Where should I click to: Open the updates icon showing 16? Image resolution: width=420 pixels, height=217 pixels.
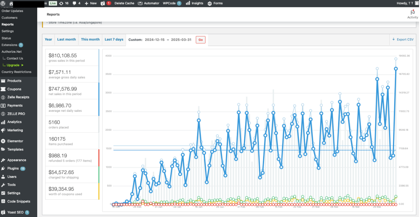click(x=61, y=3)
